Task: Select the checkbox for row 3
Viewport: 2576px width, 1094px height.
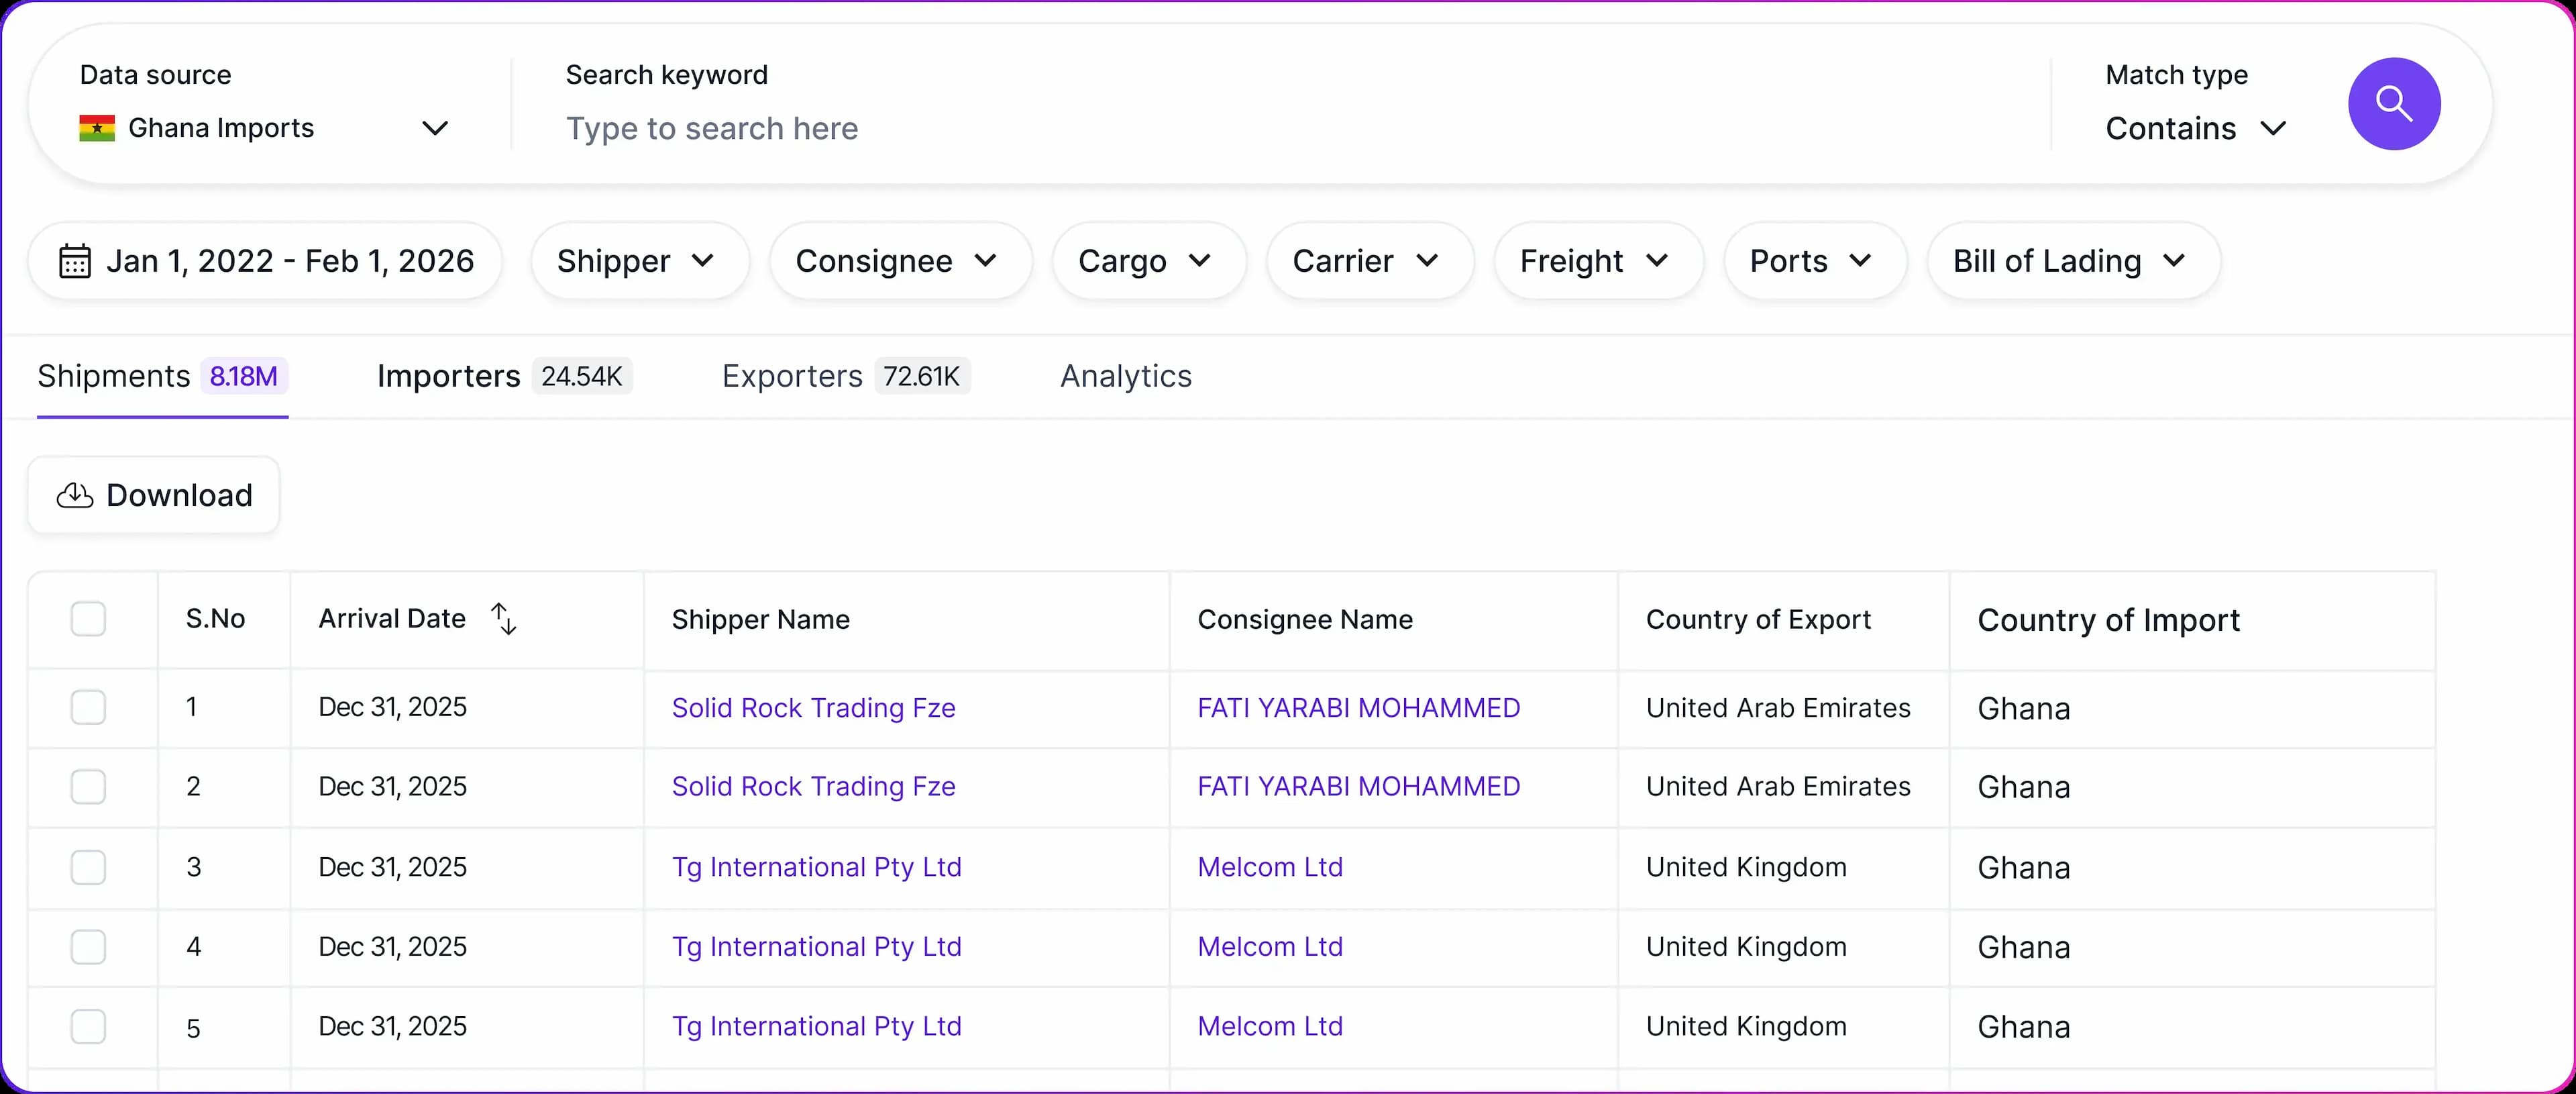Action: point(88,866)
